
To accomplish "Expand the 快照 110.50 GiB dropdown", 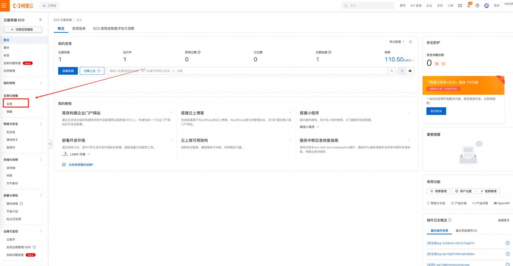I will click(399, 60).
